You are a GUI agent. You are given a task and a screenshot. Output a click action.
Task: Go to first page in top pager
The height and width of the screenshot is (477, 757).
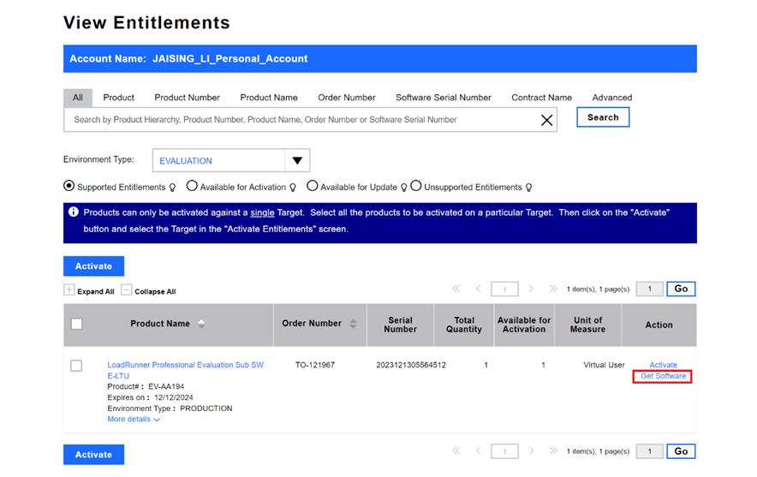456,289
